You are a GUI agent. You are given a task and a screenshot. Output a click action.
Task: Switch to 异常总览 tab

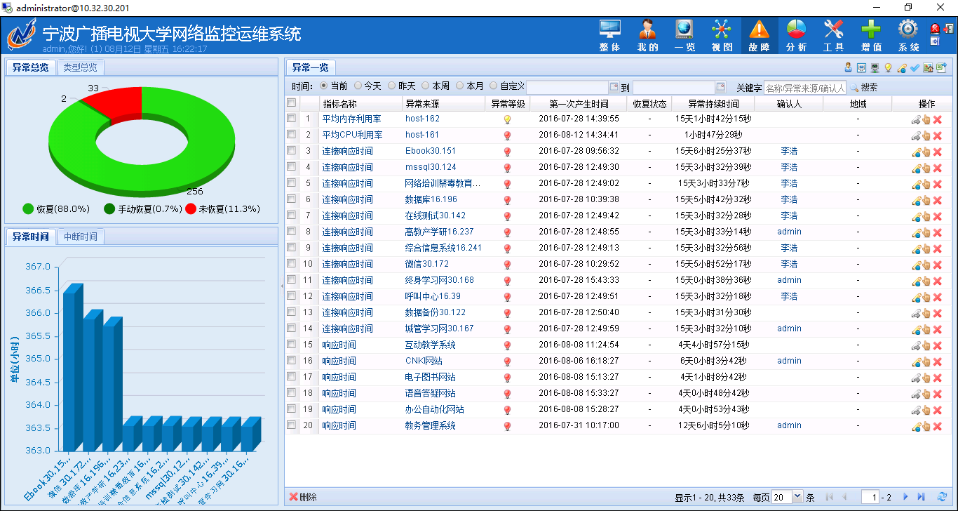click(30, 67)
